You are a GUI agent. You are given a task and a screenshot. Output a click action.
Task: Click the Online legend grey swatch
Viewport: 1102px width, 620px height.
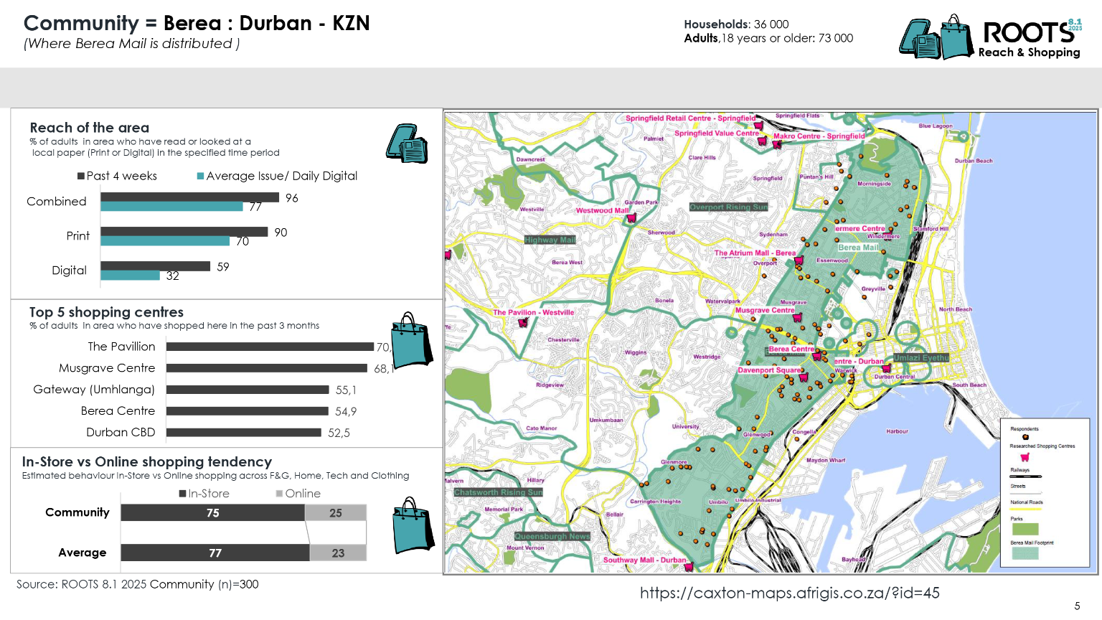point(280,494)
